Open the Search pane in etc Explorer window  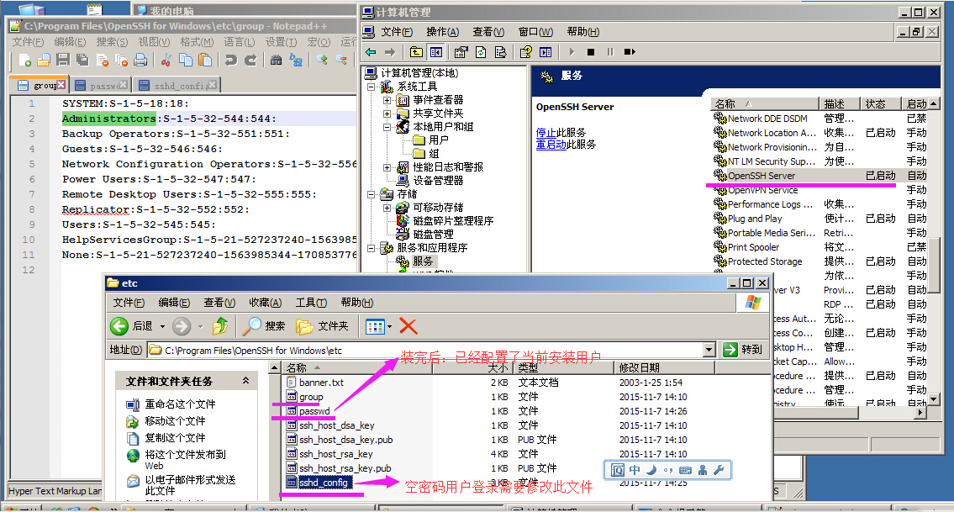263,326
